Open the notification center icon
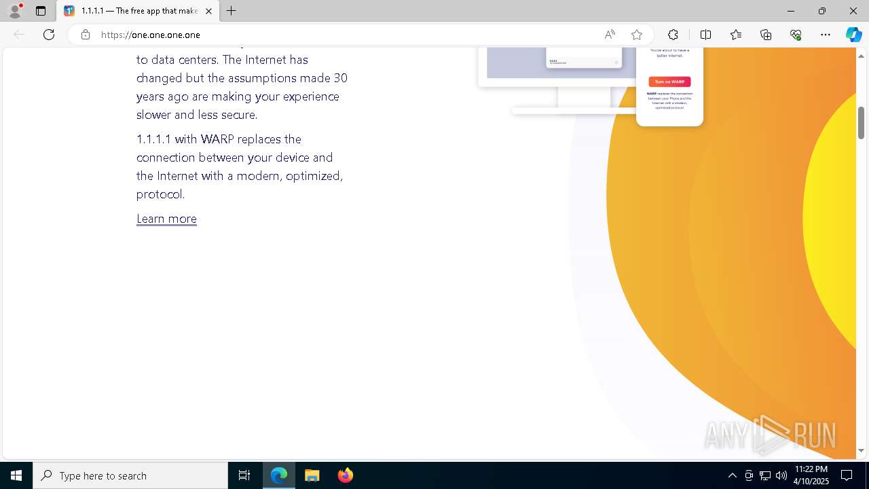Image resolution: width=869 pixels, height=489 pixels. 847,475
